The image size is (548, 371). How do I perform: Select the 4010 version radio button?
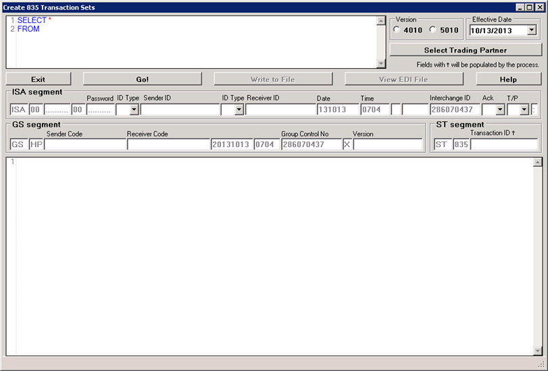pyautogui.click(x=397, y=30)
